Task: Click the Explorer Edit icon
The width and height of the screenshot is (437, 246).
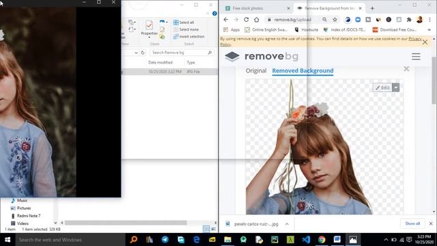Action: [x=163, y=29]
